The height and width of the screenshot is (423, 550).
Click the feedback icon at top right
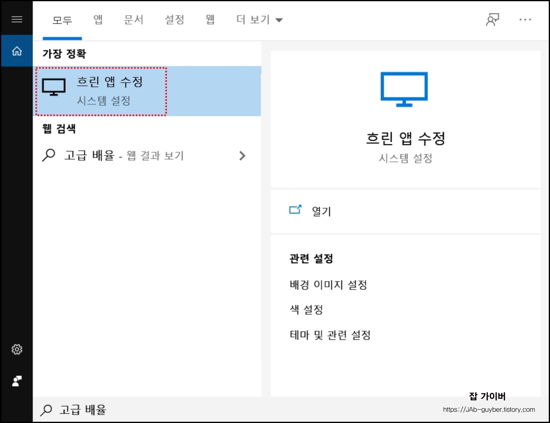click(493, 20)
